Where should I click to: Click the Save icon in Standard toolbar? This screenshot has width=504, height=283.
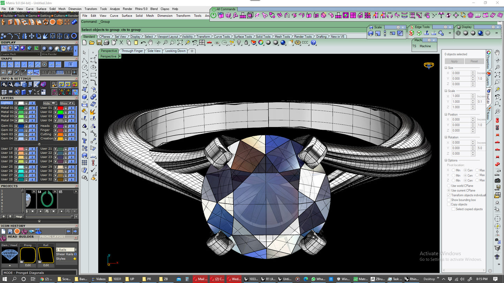(99, 42)
